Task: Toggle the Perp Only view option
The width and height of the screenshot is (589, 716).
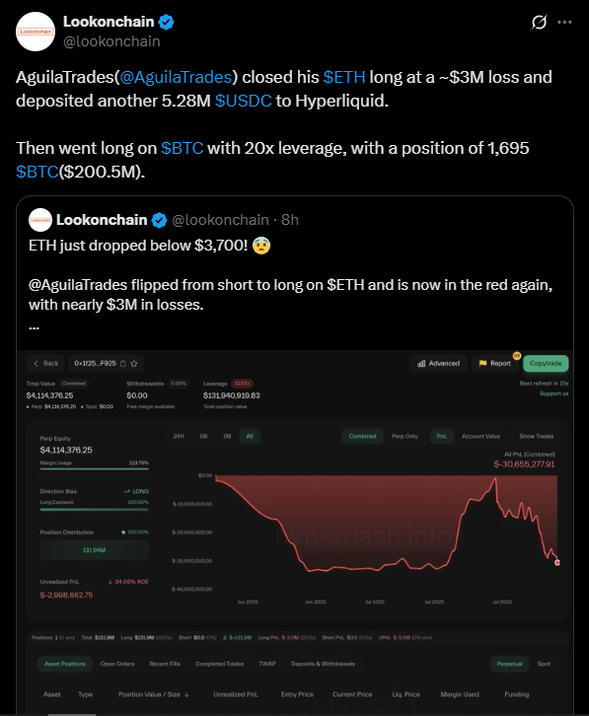Action: tap(405, 436)
